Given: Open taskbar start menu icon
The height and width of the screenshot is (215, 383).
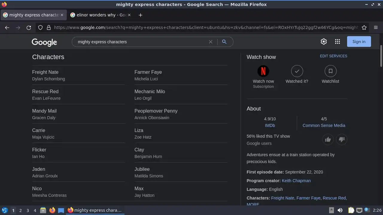Looking at the screenshot, I should coord(4,210).
